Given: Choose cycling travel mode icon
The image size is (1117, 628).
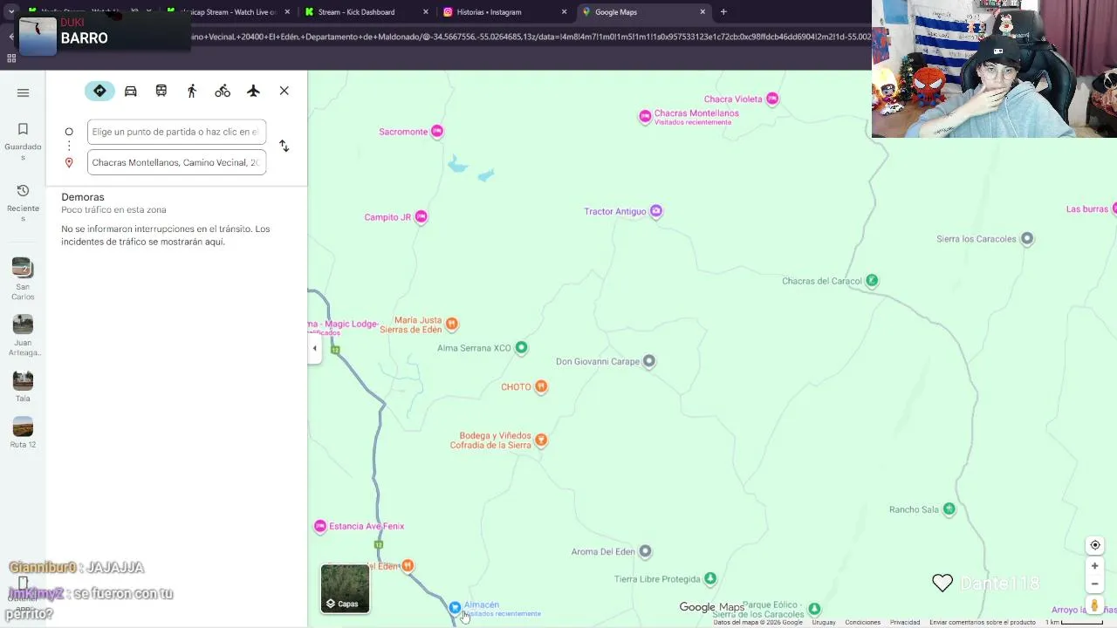Looking at the screenshot, I should click(x=223, y=91).
